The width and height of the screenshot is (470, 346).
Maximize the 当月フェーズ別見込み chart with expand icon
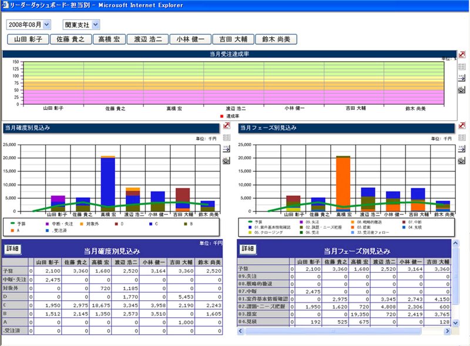[x=462, y=126]
